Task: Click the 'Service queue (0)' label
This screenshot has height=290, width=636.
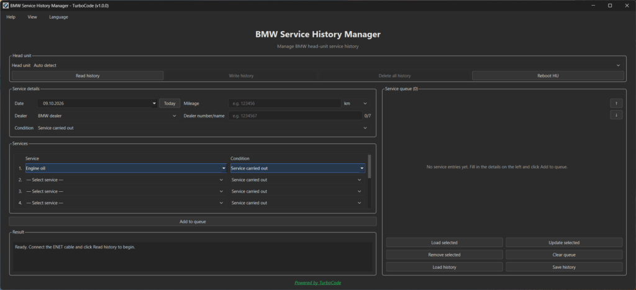Action: pyautogui.click(x=402, y=88)
